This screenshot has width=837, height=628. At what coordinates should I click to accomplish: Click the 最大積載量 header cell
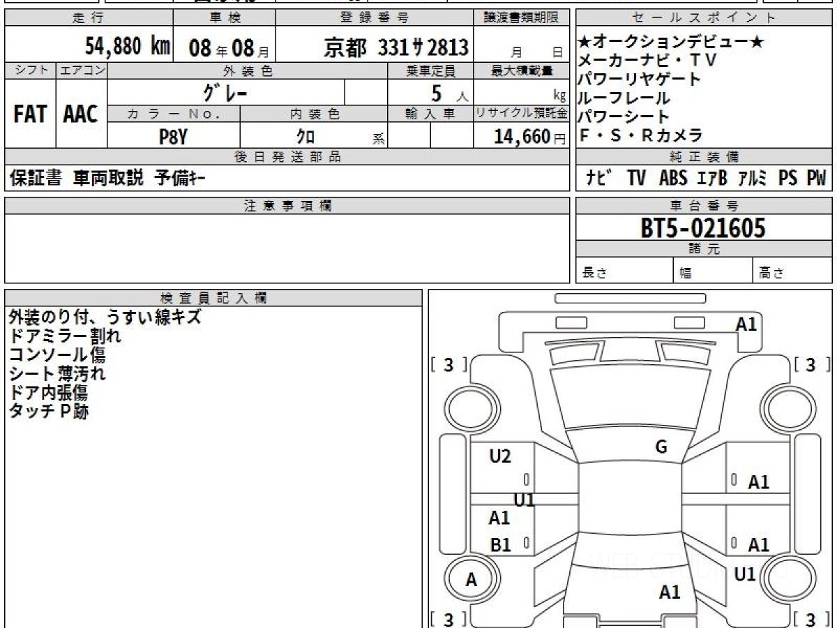click(x=522, y=70)
